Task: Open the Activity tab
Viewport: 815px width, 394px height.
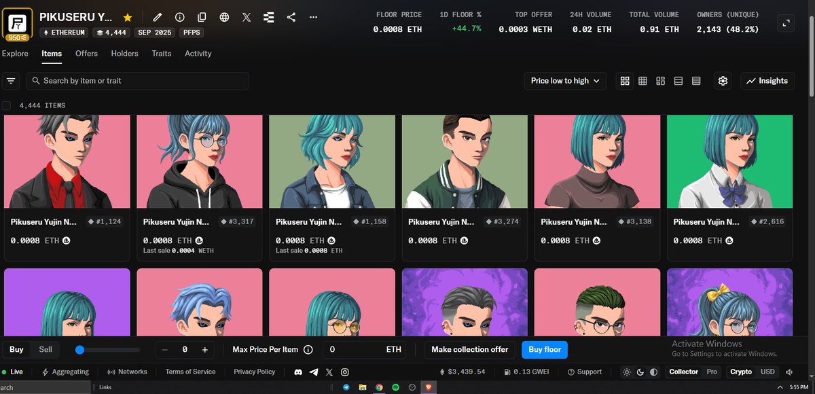Action: tap(198, 54)
